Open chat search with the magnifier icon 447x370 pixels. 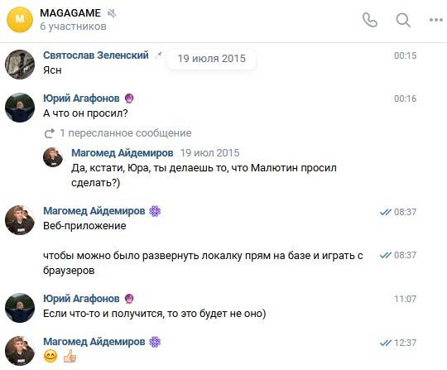(x=403, y=20)
